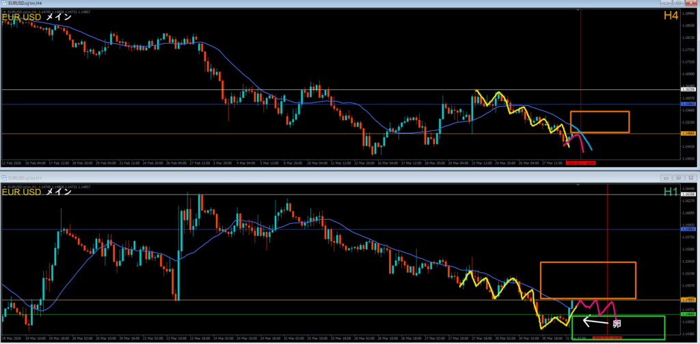Click the orange 1.14893 price label in H1 chart
700x344 pixels.
tap(689, 300)
